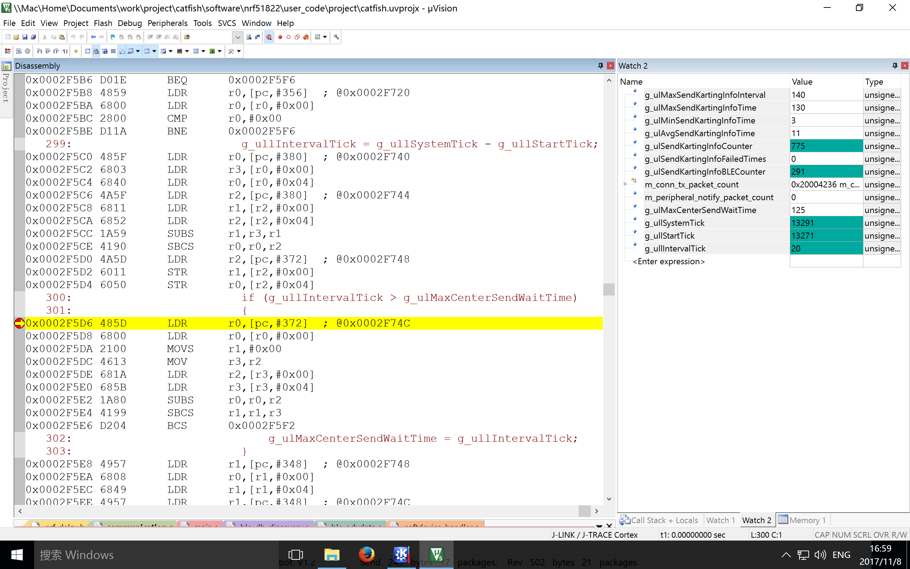The image size is (910, 569).
Task: Run the program from debug toolbar
Action: click(x=19, y=51)
